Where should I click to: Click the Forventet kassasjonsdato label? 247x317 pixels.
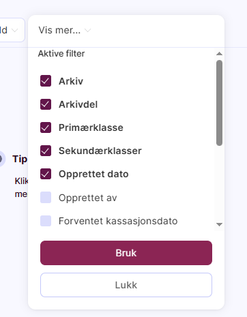(x=118, y=221)
